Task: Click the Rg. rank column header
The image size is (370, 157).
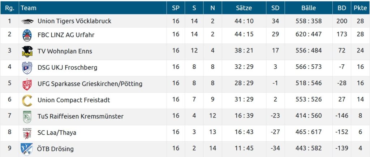Action: (x=9, y=8)
